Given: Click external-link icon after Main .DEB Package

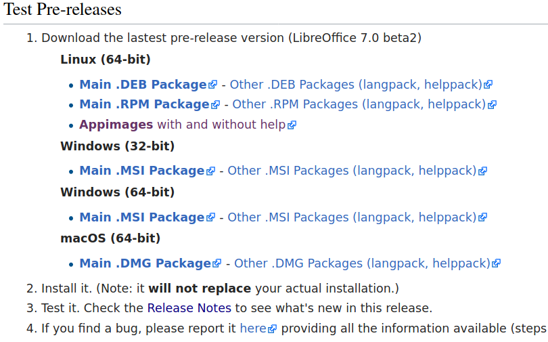Looking at the screenshot, I should pyautogui.click(x=212, y=85).
